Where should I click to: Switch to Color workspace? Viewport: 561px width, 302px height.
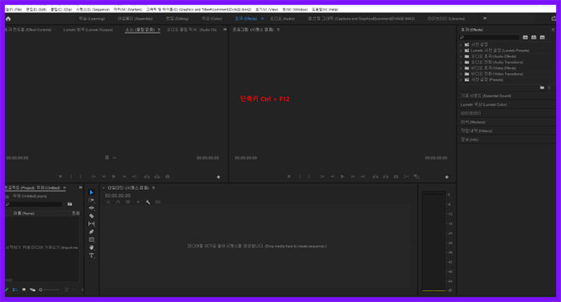pos(212,18)
